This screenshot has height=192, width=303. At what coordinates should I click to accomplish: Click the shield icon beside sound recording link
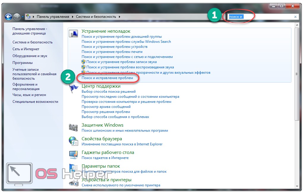click(x=84, y=62)
